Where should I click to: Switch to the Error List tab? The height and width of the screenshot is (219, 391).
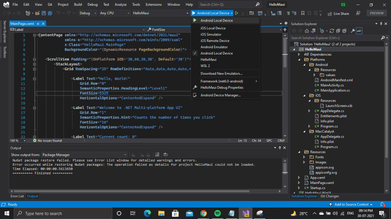(x=17, y=196)
